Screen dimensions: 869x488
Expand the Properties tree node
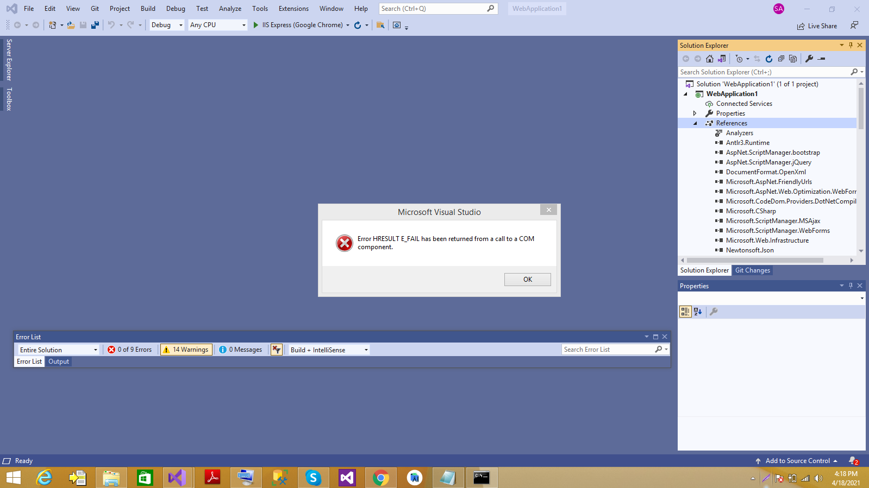click(x=695, y=113)
